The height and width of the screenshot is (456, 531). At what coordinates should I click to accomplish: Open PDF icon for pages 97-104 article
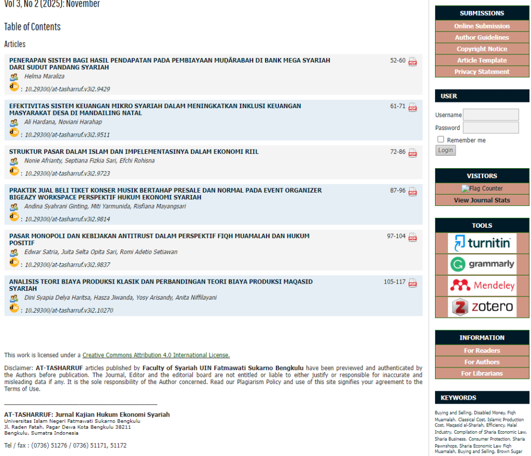[412, 237]
